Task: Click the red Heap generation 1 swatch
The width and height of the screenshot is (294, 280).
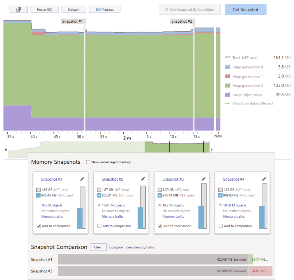Action: (x=228, y=76)
